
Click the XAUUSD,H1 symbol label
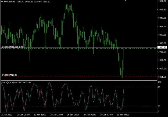point(9,2)
